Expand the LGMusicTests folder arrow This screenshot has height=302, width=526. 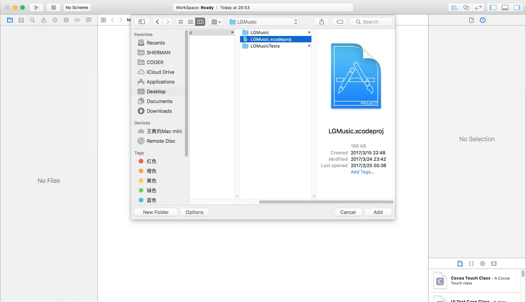(309, 46)
